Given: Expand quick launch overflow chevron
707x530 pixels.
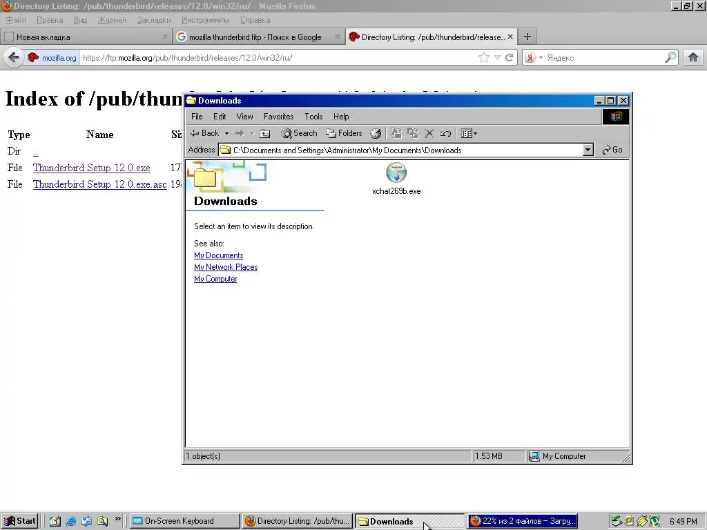Looking at the screenshot, I should [117, 519].
